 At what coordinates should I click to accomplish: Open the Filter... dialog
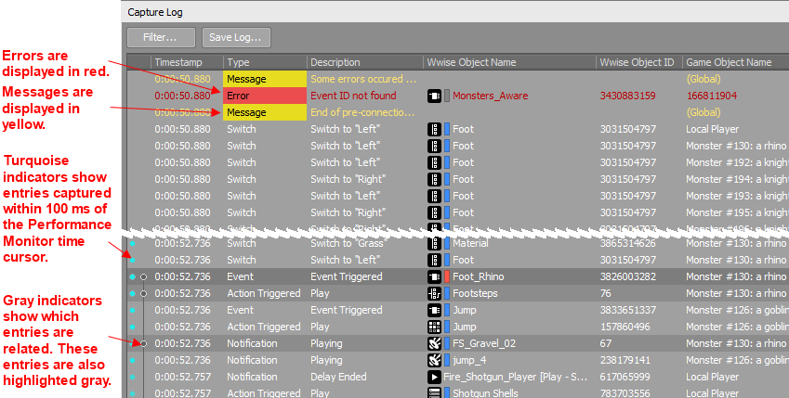[x=162, y=37]
